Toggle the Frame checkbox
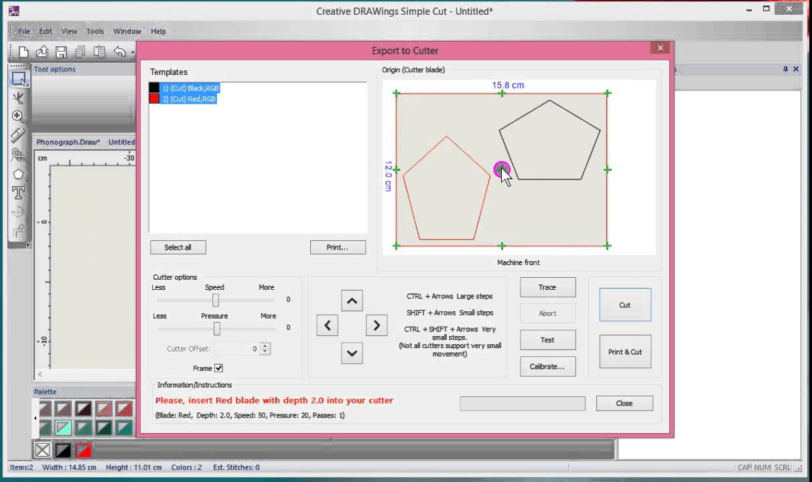Image resolution: width=812 pixels, height=482 pixels. (x=218, y=368)
